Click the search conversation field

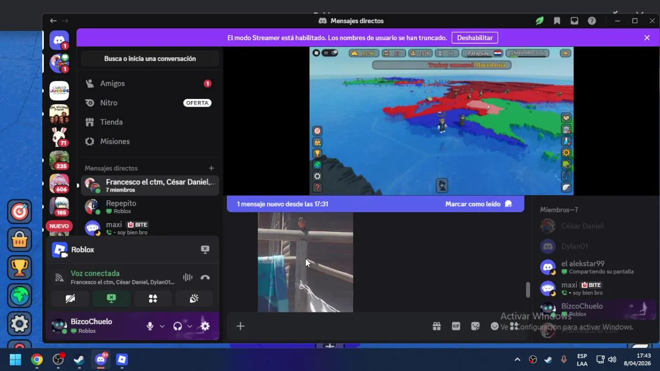point(150,59)
